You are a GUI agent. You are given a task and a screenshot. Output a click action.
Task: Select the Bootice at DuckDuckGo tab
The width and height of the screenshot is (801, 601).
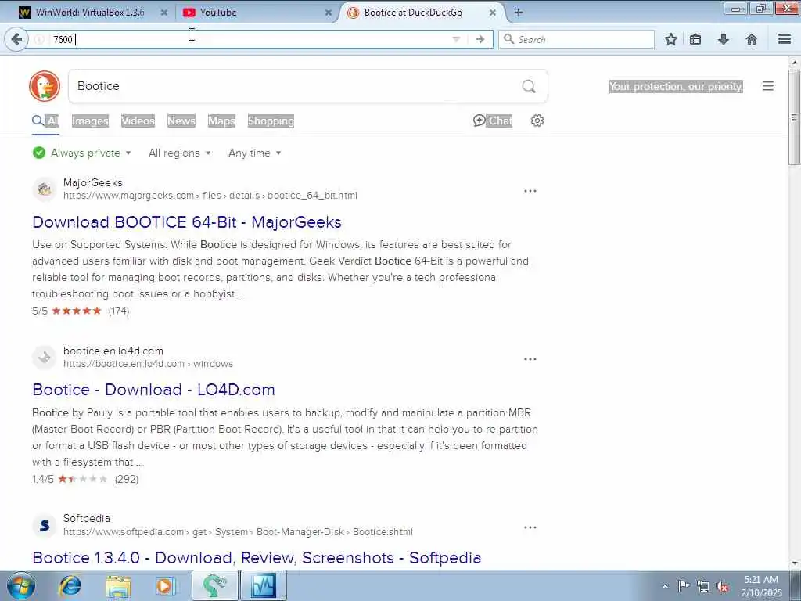(413, 13)
